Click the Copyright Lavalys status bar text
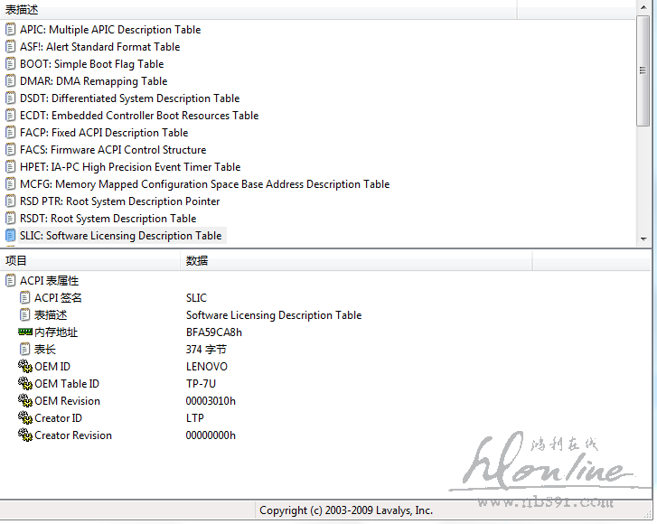 pos(346,510)
